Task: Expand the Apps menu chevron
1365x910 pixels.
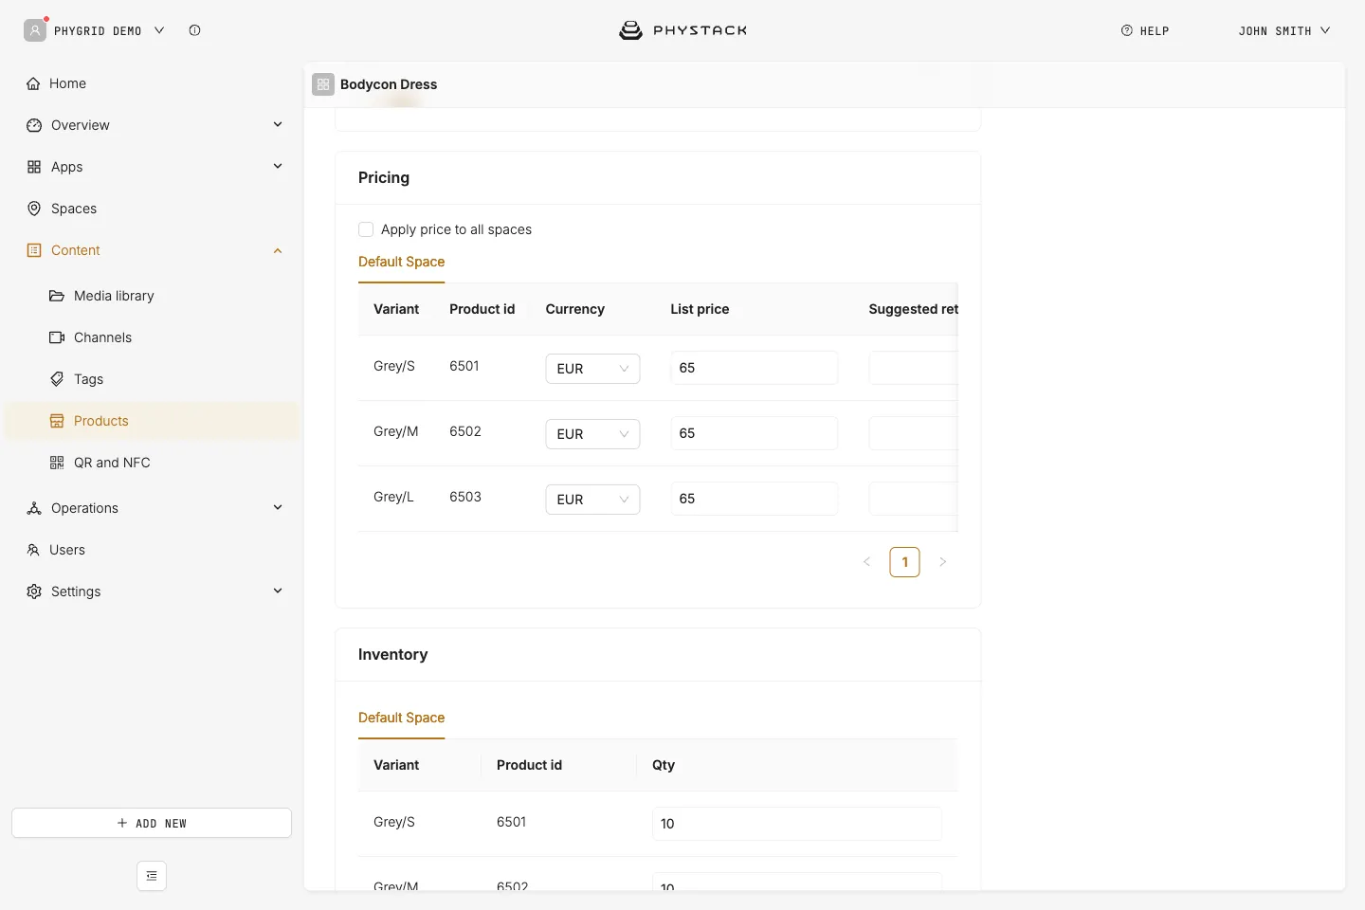Action: click(278, 166)
